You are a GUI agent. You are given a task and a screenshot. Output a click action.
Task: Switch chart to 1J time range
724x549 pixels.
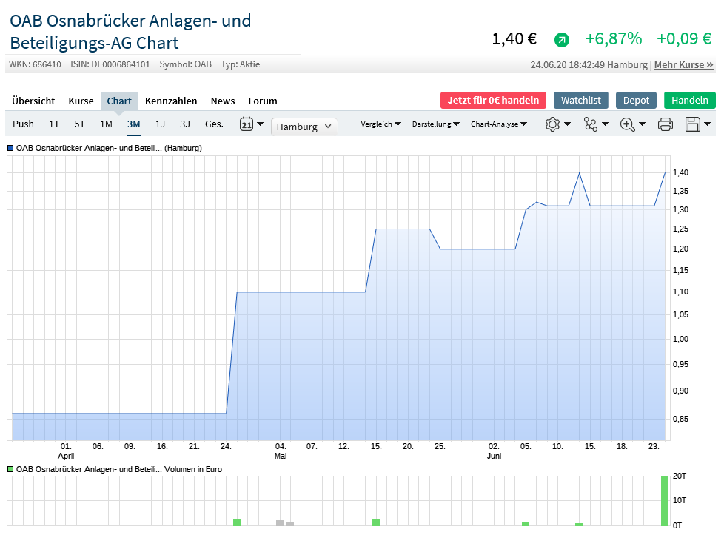pos(160,124)
